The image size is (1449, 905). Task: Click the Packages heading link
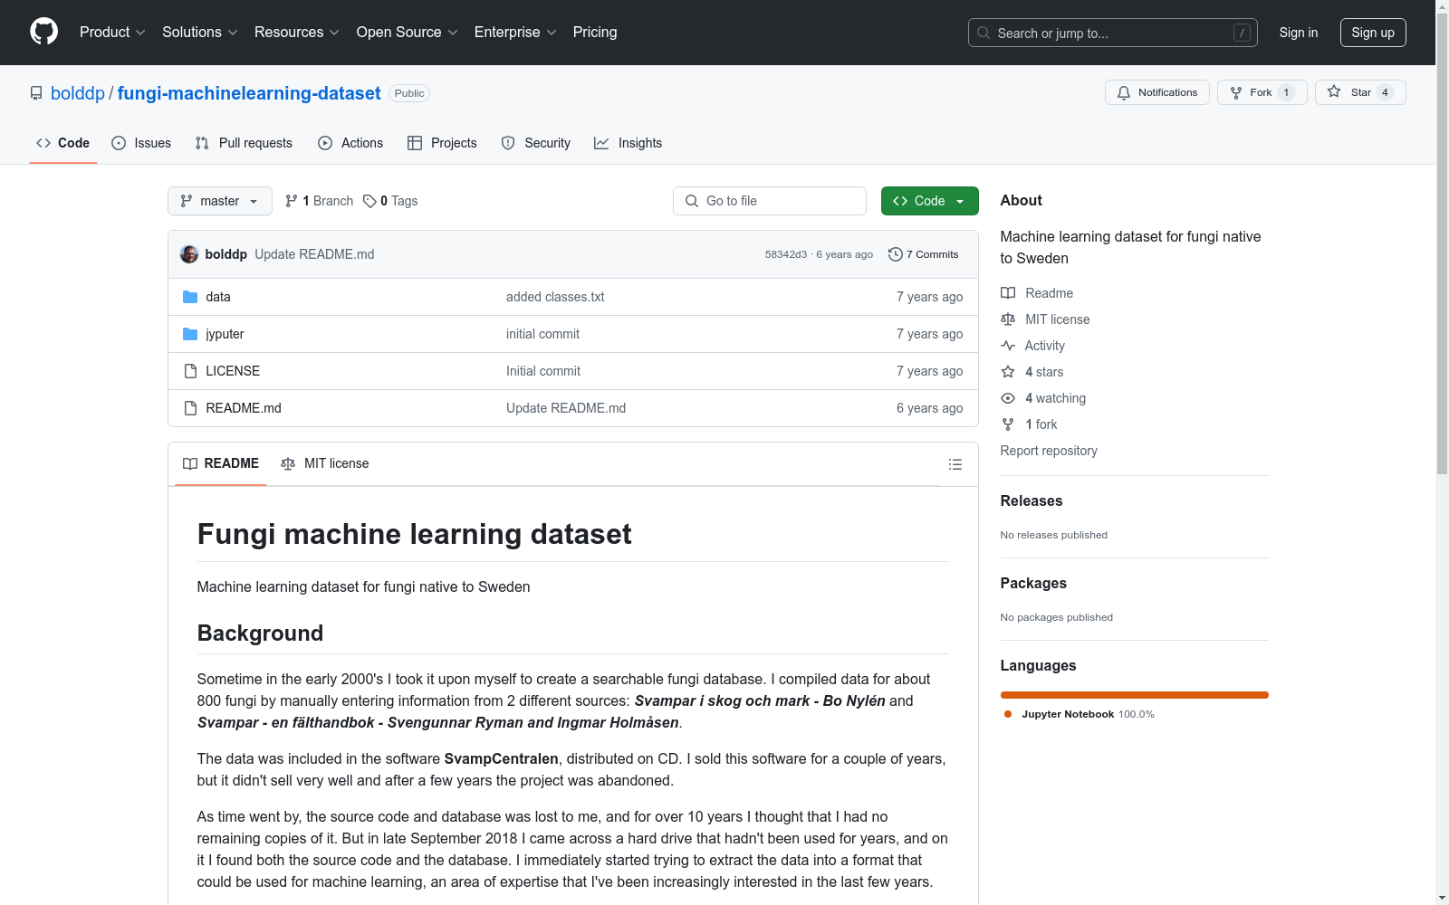click(1033, 583)
